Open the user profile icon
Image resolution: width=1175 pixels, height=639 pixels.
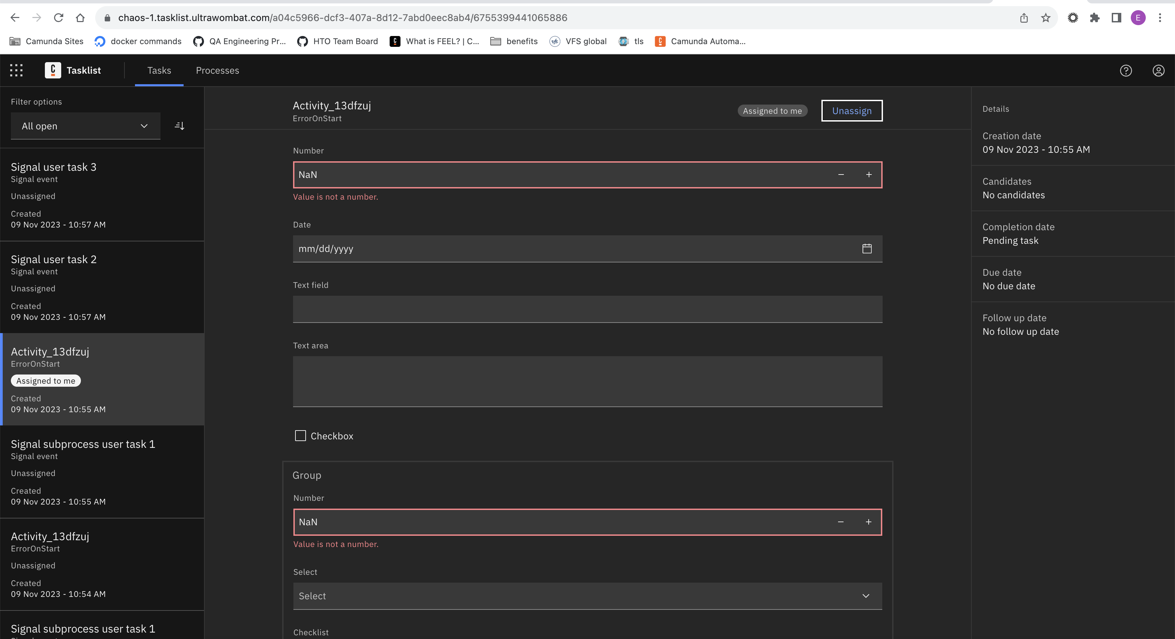[1159, 70]
